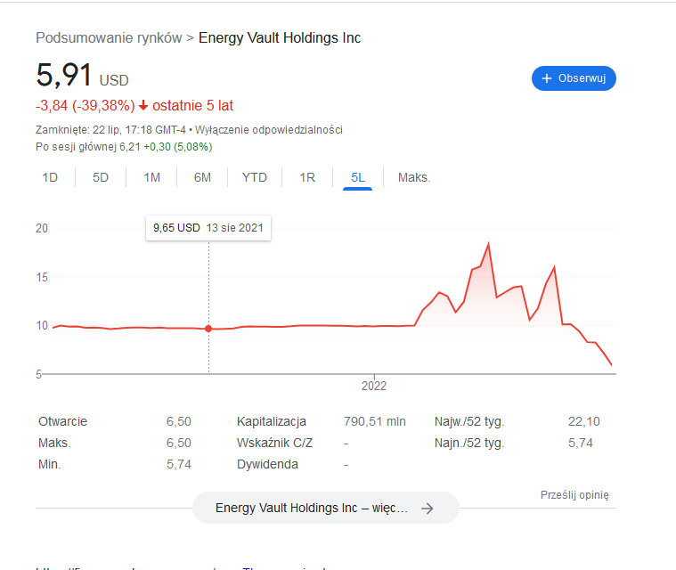The image size is (676, 570).
Task: Click the arrow icon beside Energy Vault więcej
Action: (x=428, y=509)
